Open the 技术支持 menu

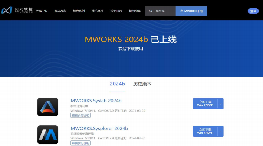pyautogui.click(x=98, y=11)
